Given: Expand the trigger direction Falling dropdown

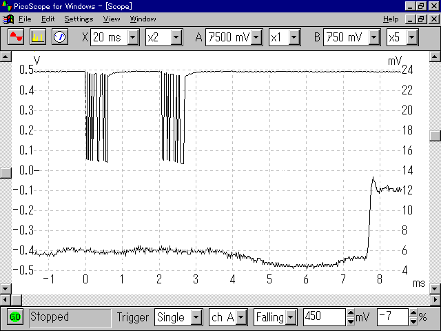Looking at the screenshot, I should coord(291,317).
